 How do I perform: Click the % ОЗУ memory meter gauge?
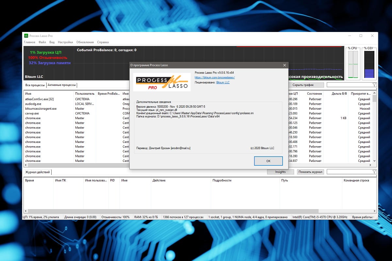click(369, 64)
